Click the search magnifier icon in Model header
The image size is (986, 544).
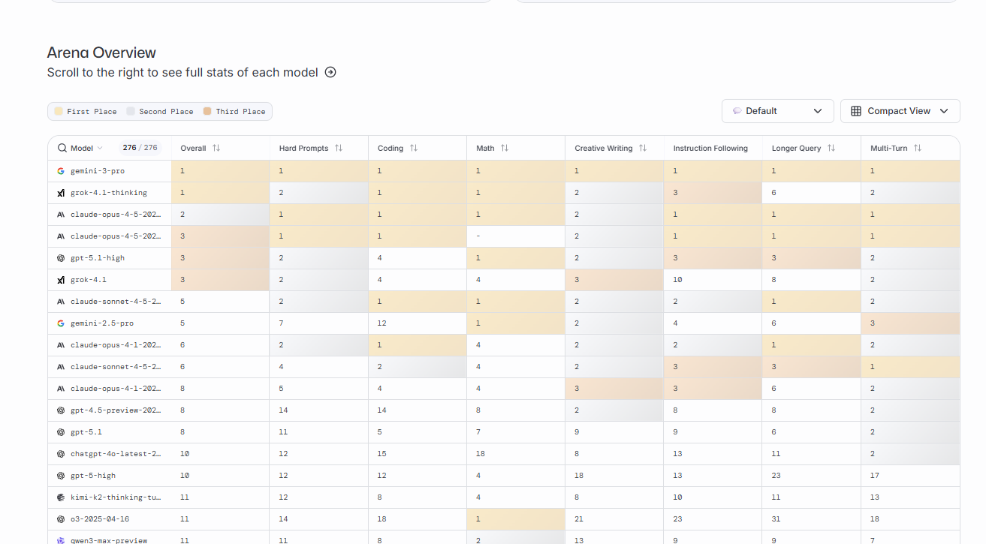tap(62, 148)
